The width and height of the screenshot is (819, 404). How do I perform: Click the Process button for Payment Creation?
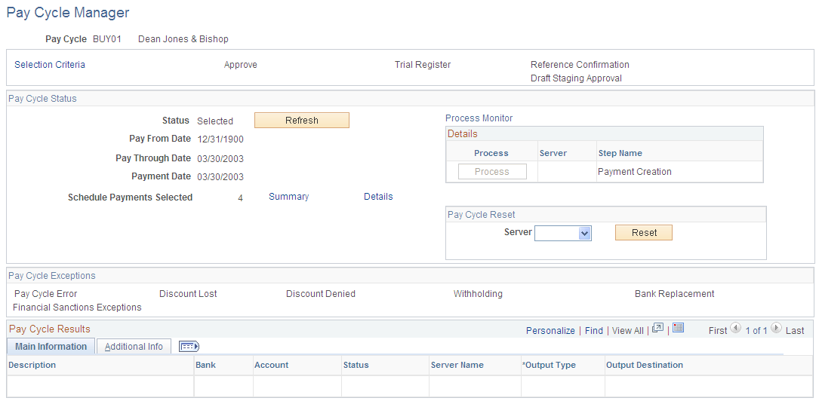492,172
